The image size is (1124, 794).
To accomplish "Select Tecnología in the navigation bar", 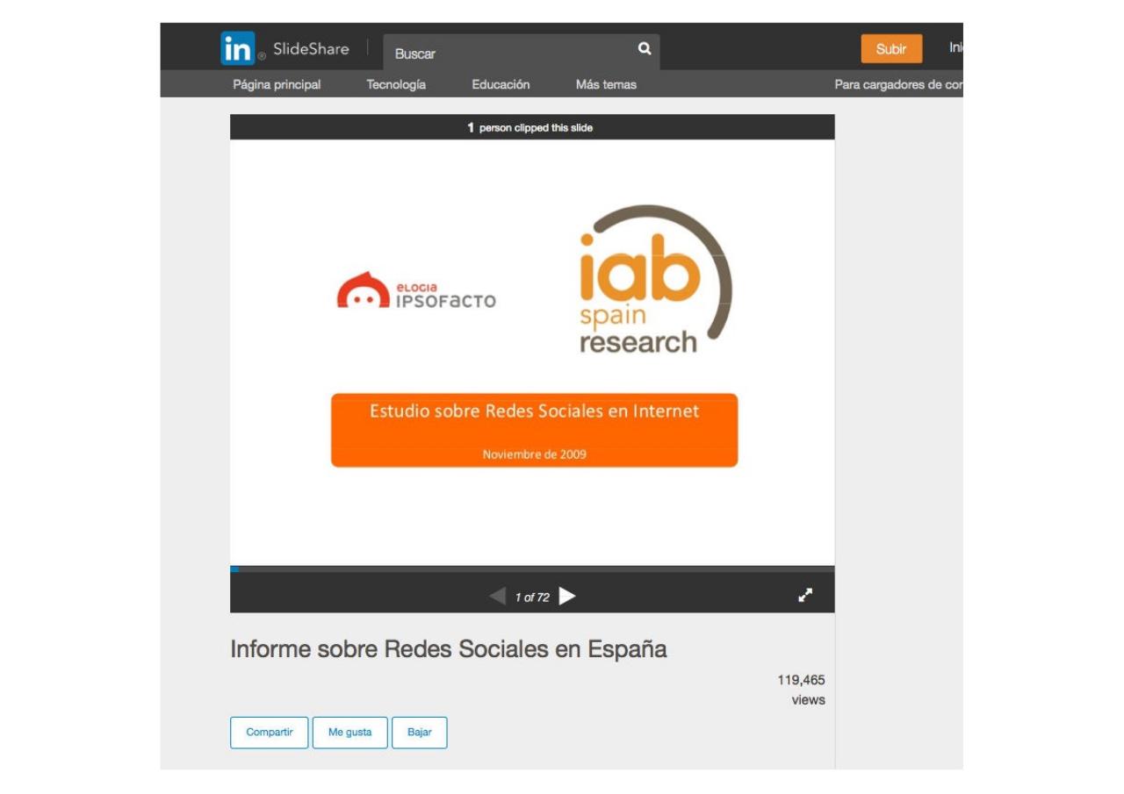I will pos(396,85).
